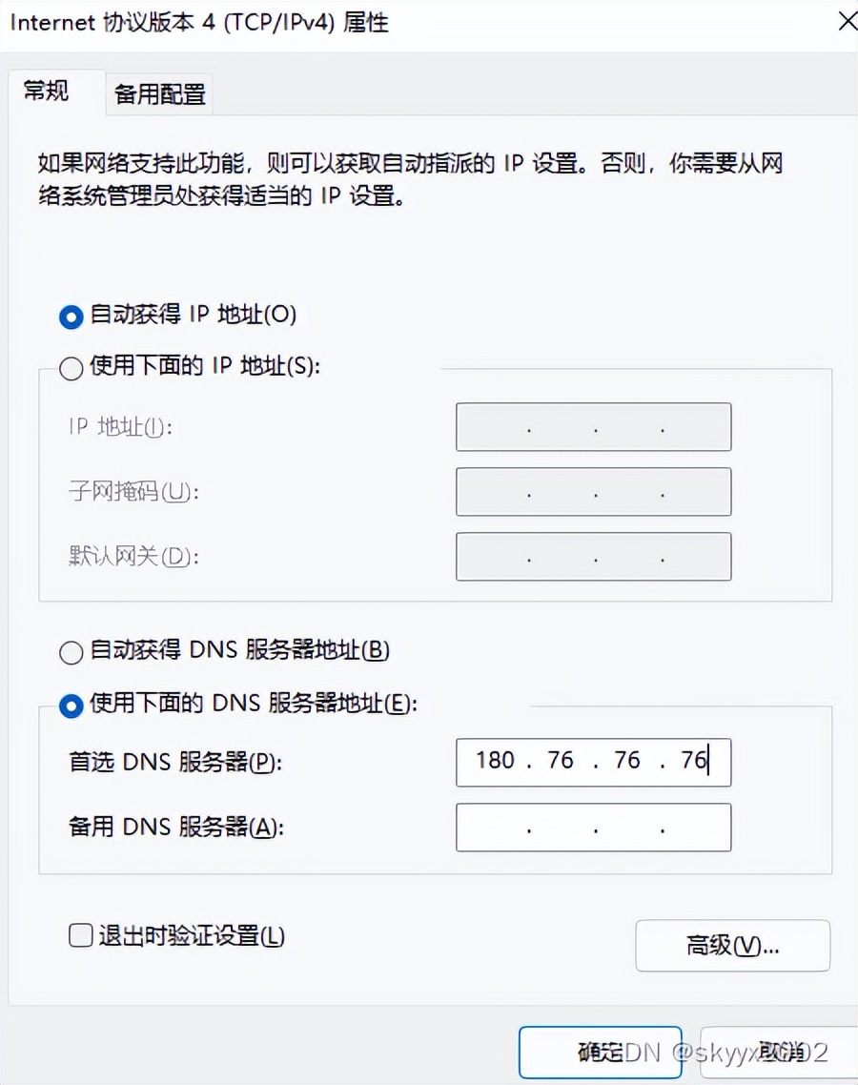Viewport: 858px width, 1085px height.
Task: Click the 确定 button to confirm
Action: (x=600, y=1052)
